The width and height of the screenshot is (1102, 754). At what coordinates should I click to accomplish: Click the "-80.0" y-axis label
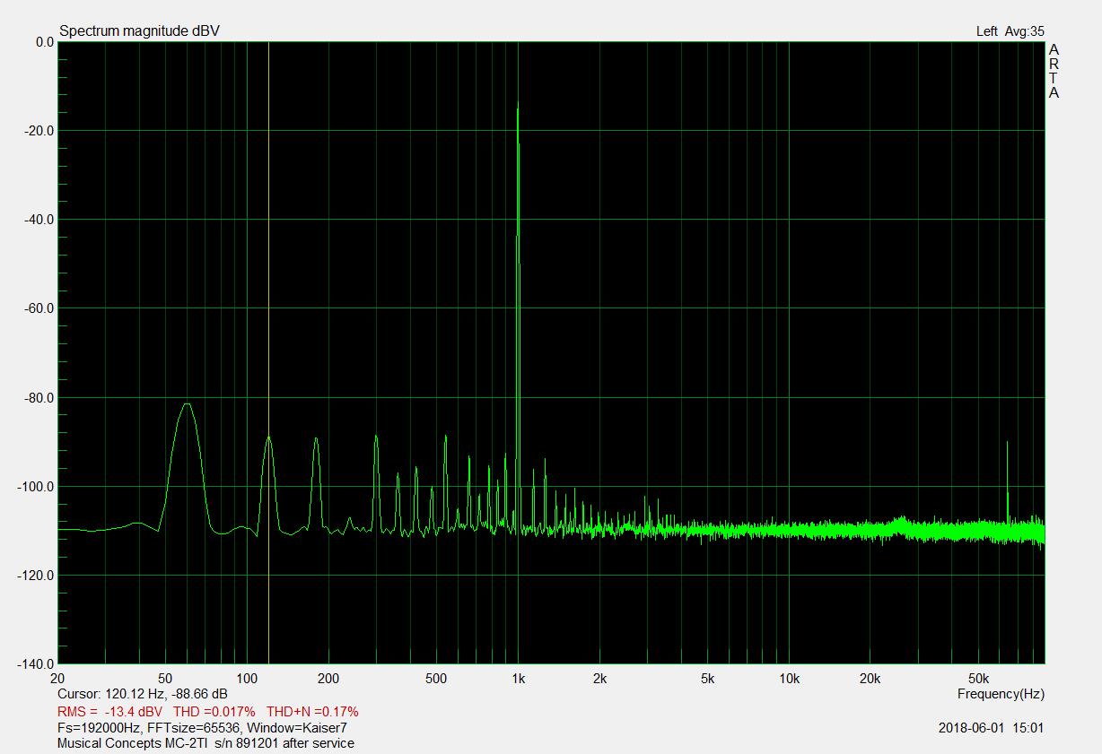pos(38,397)
